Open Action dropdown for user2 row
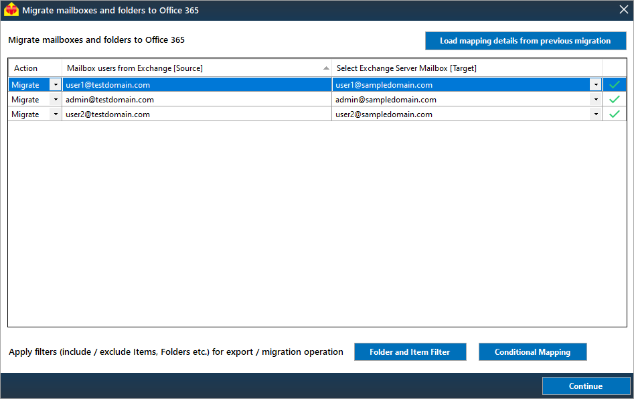This screenshot has width=634, height=399. pos(56,114)
